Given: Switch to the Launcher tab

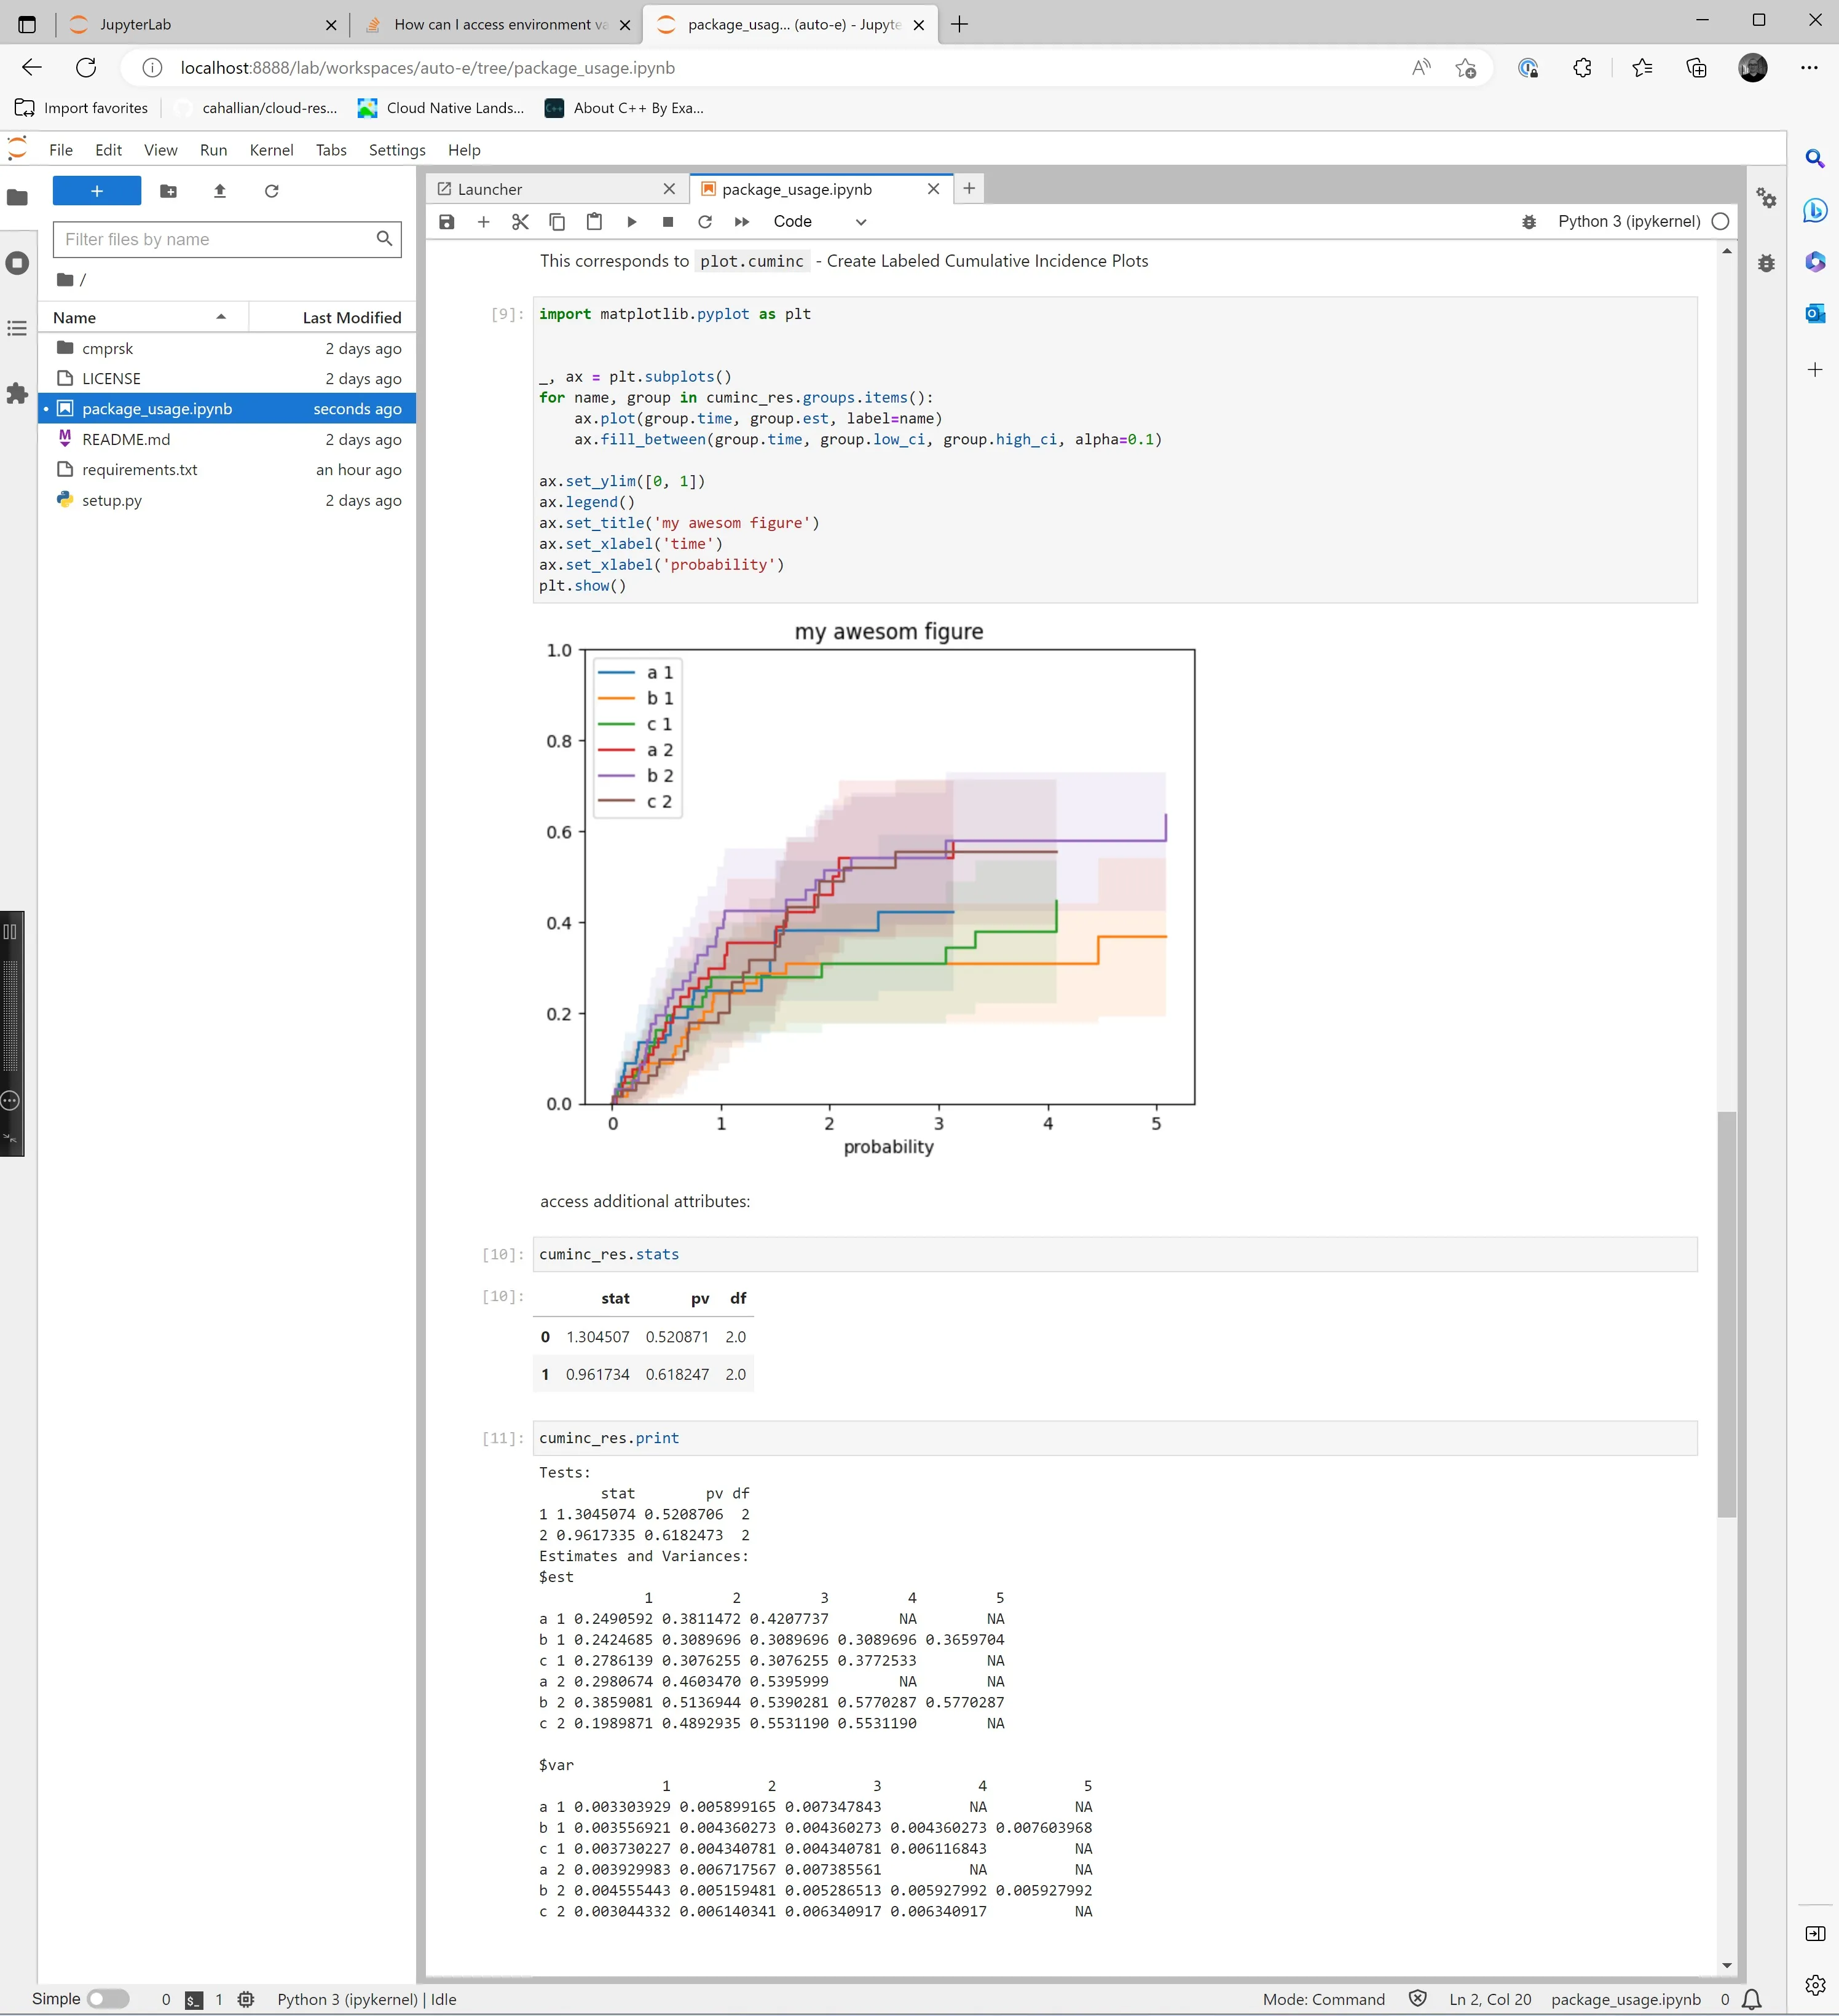Looking at the screenshot, I should 490,189.
